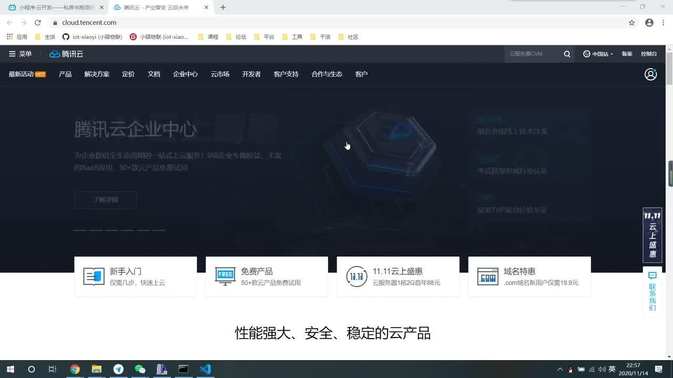The image size is (673, 378).
Task: Open the GitHub iot-xiaoyi bookmark
Action: 92,37
